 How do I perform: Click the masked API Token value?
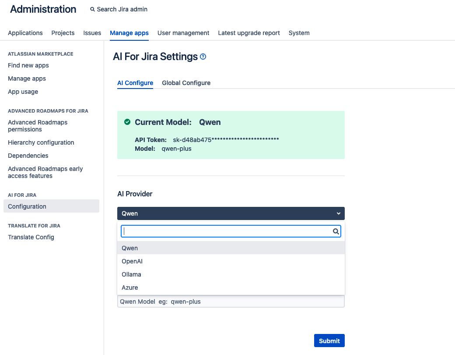(x=226, y=140)
